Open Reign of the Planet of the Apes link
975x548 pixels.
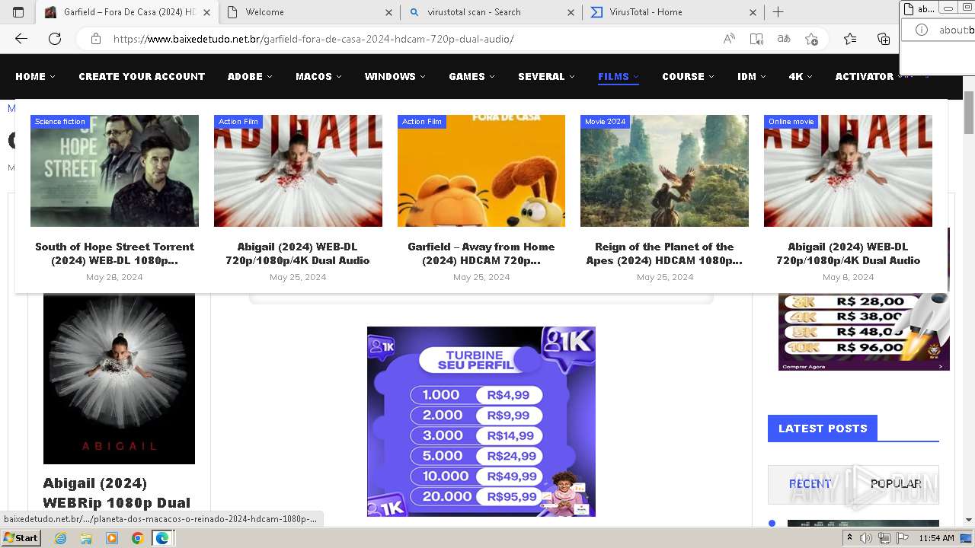point(664,253)
